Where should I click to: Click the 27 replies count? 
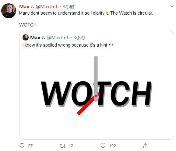pos(30,146)
